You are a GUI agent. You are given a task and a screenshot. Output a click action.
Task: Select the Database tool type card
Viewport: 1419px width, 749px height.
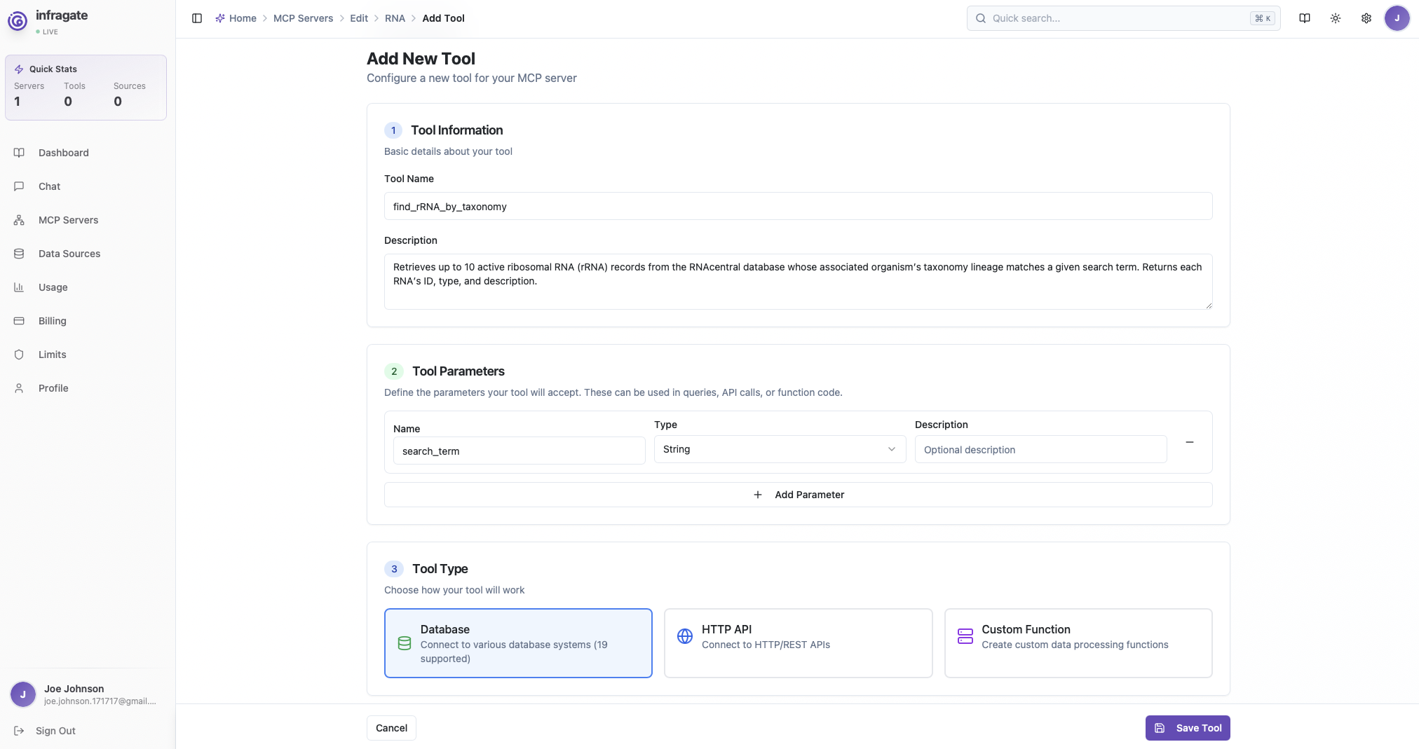point(518,643)
